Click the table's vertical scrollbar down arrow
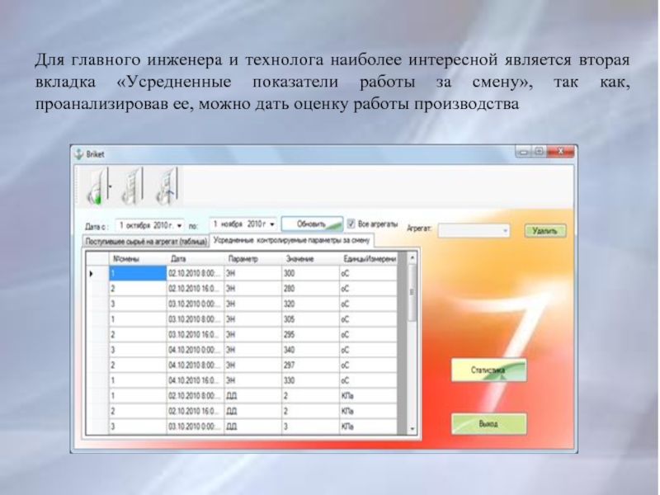The width and height of the screenshot is (660, 495). tap(412, 429)
